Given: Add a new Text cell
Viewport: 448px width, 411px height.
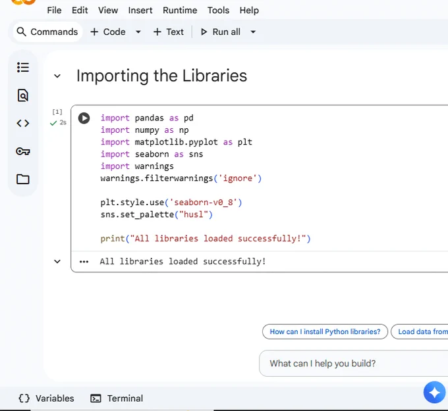Looking at the screenshot, I should (169, 32).
